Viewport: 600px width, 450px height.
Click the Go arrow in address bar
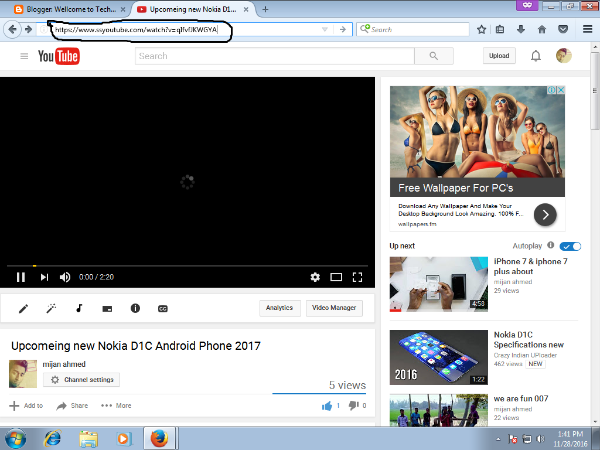pyautogui.click(x=343, y=29)
